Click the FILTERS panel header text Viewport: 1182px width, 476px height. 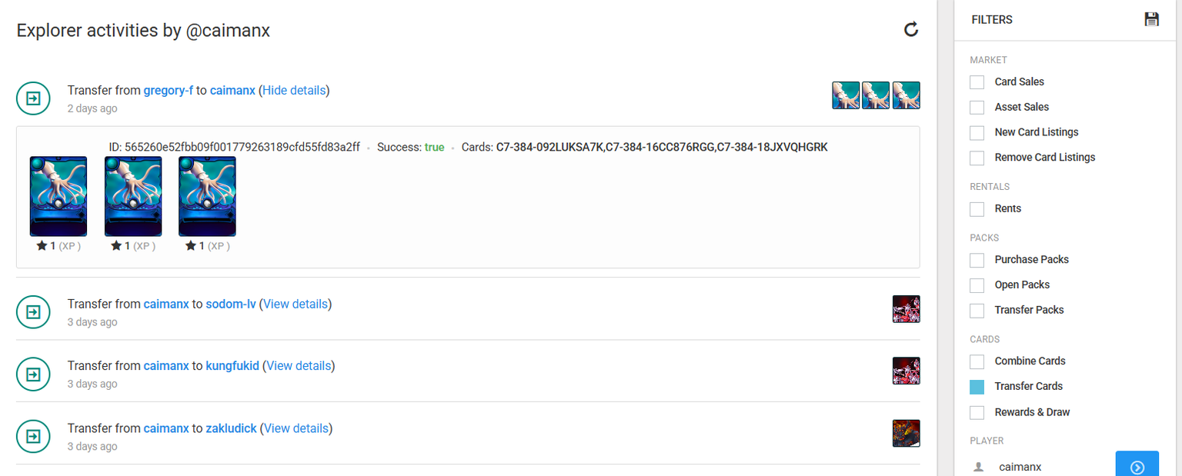[x=992, y=19]
